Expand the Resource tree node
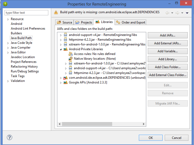Screen dimensions: 194x145 8,19
